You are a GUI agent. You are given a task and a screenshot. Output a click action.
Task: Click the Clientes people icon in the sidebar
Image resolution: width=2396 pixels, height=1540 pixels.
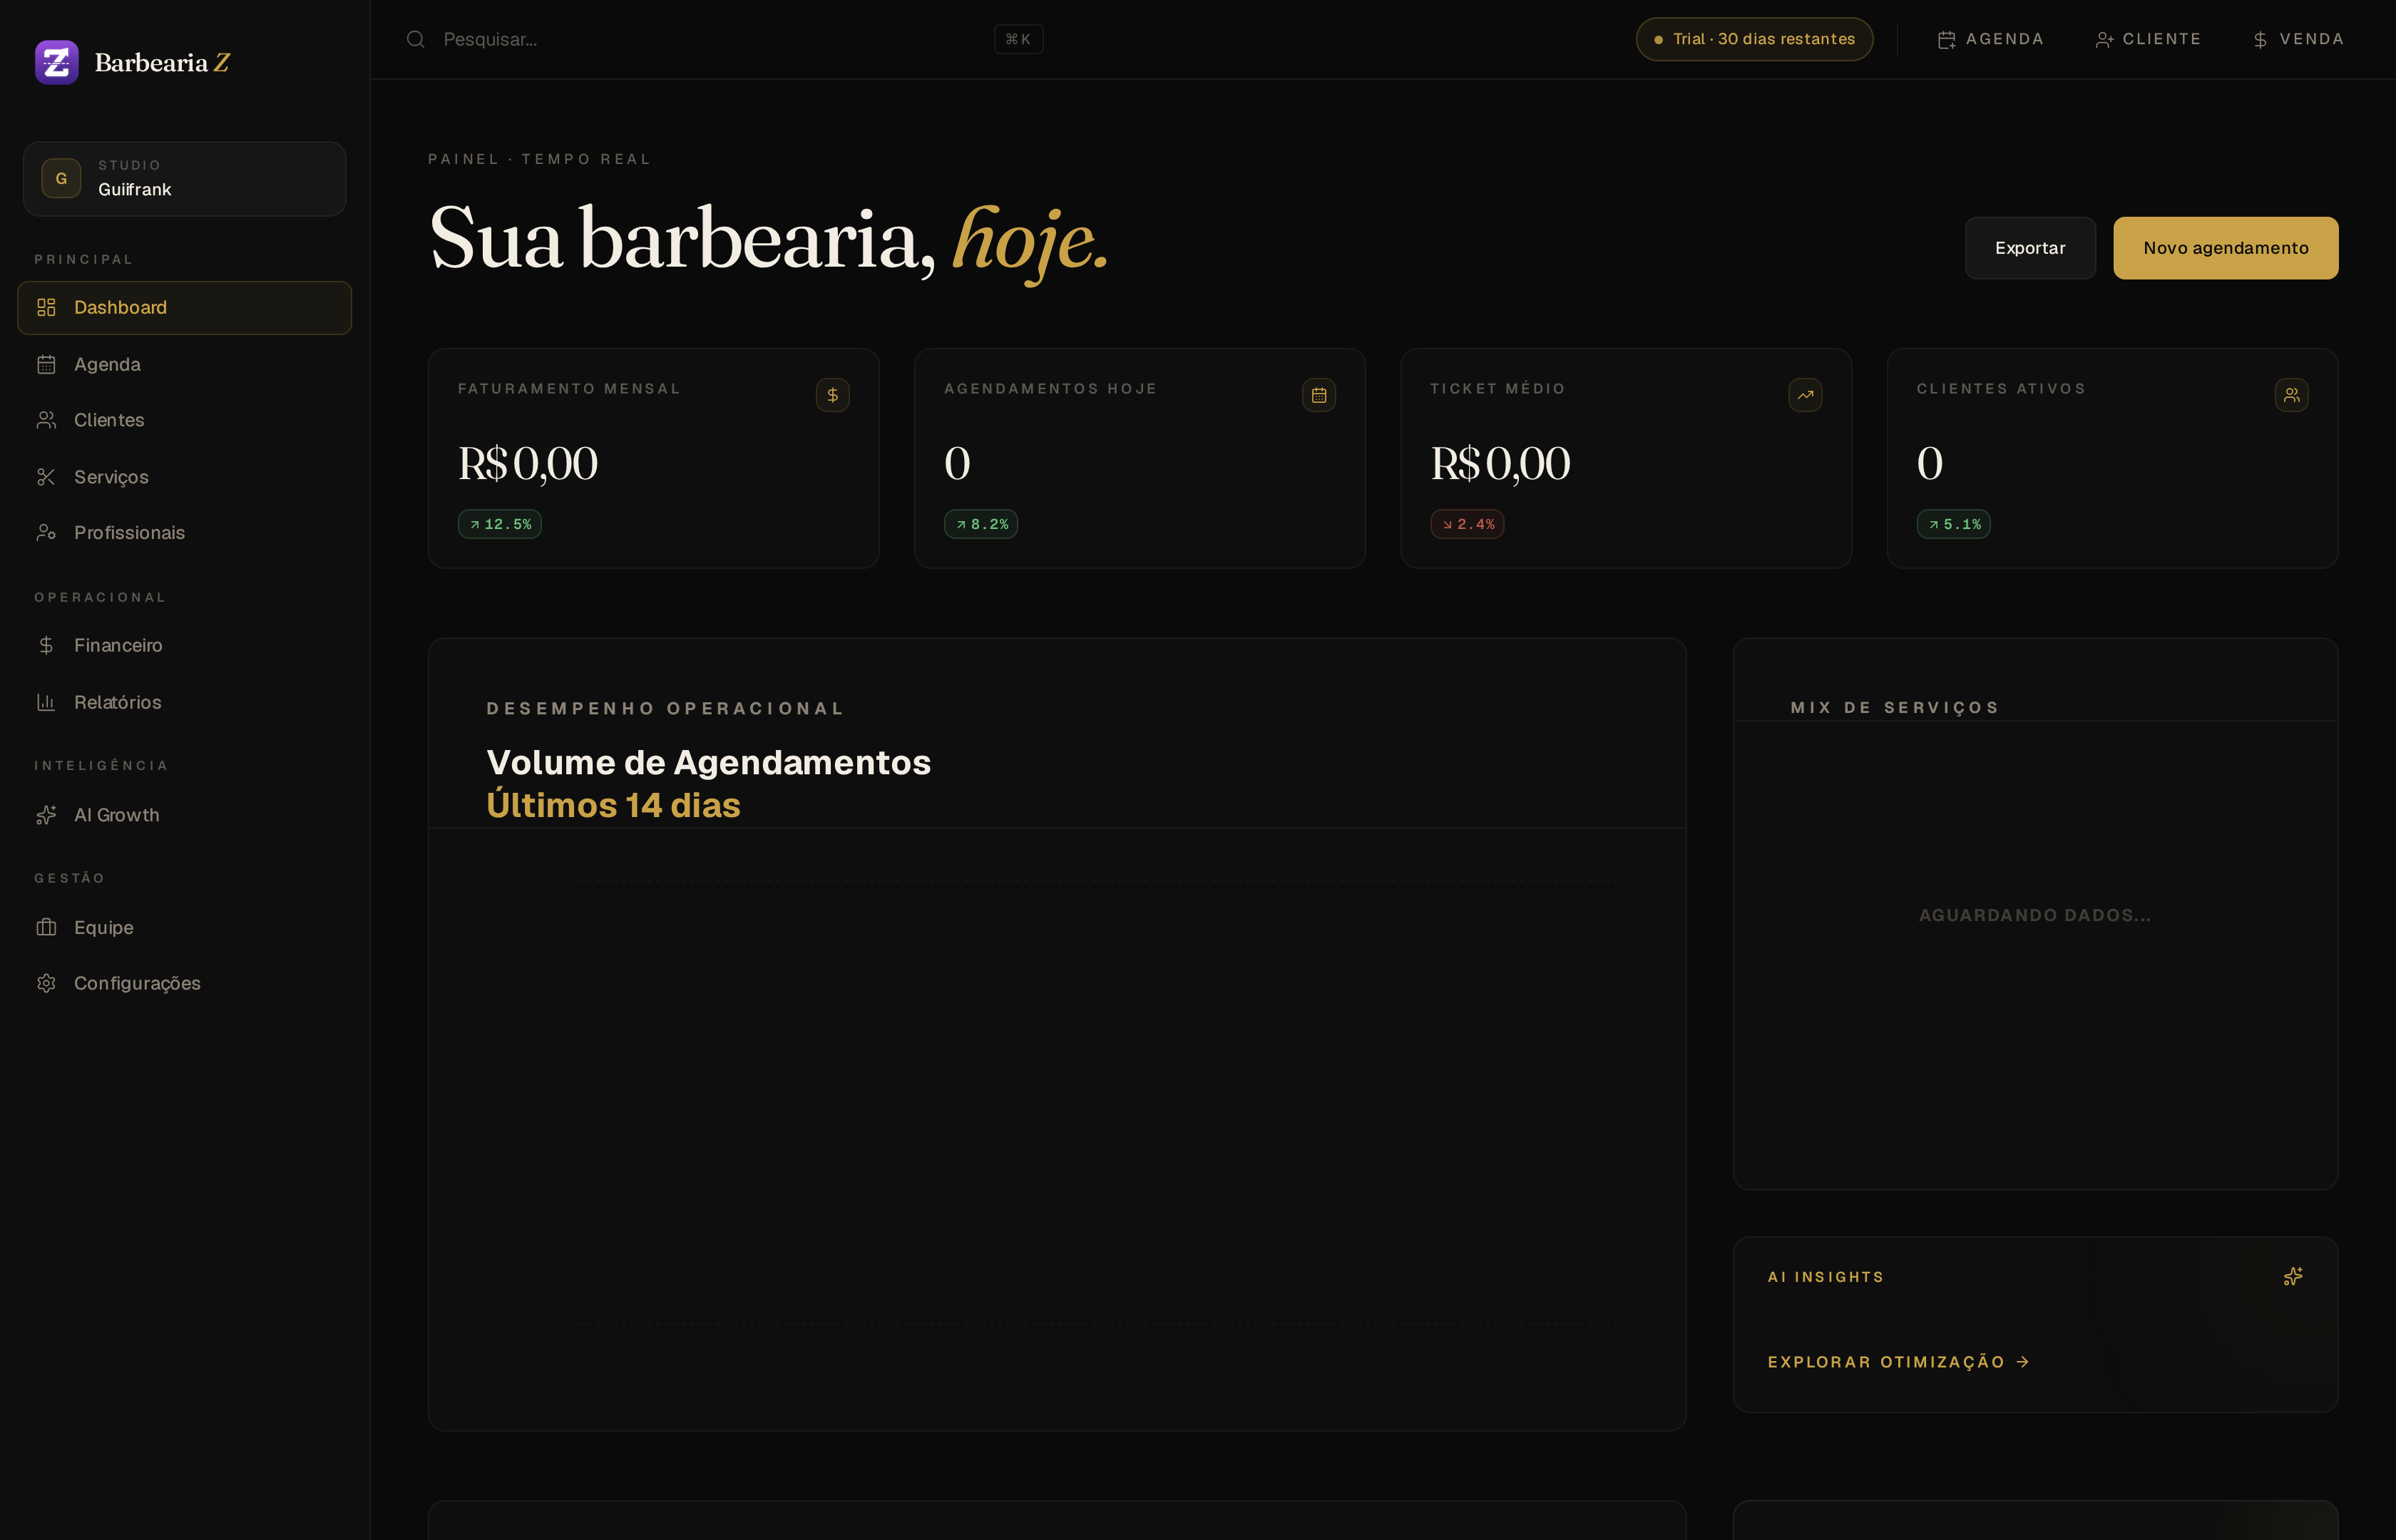point(46,420)
